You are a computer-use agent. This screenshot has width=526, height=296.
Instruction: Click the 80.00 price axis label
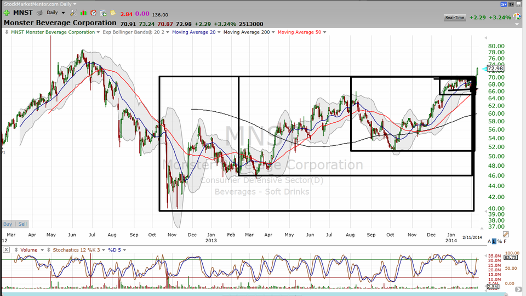(496, 46)
